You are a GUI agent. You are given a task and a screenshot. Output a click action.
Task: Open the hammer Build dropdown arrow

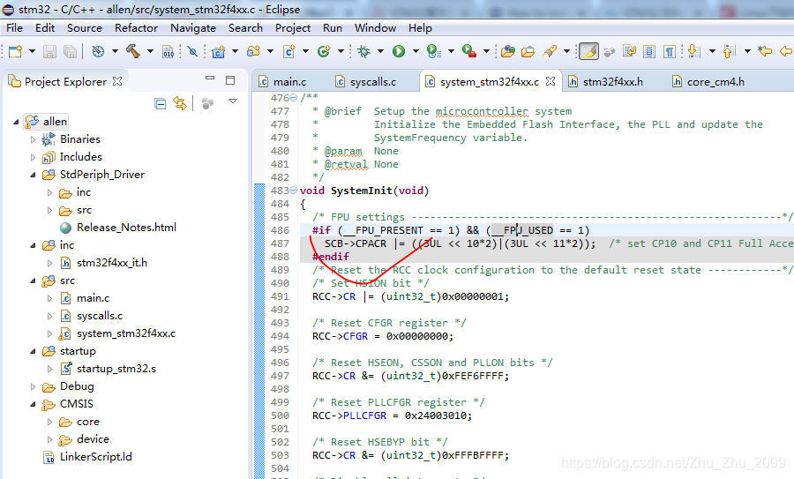click(150, 51)
